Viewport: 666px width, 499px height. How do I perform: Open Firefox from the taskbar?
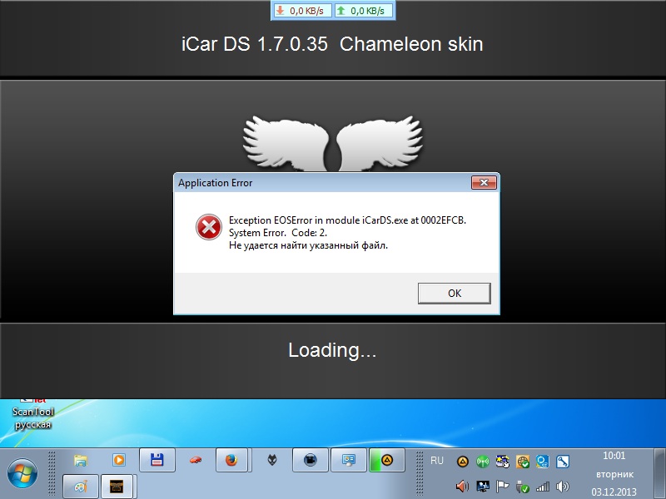[231, 460]
